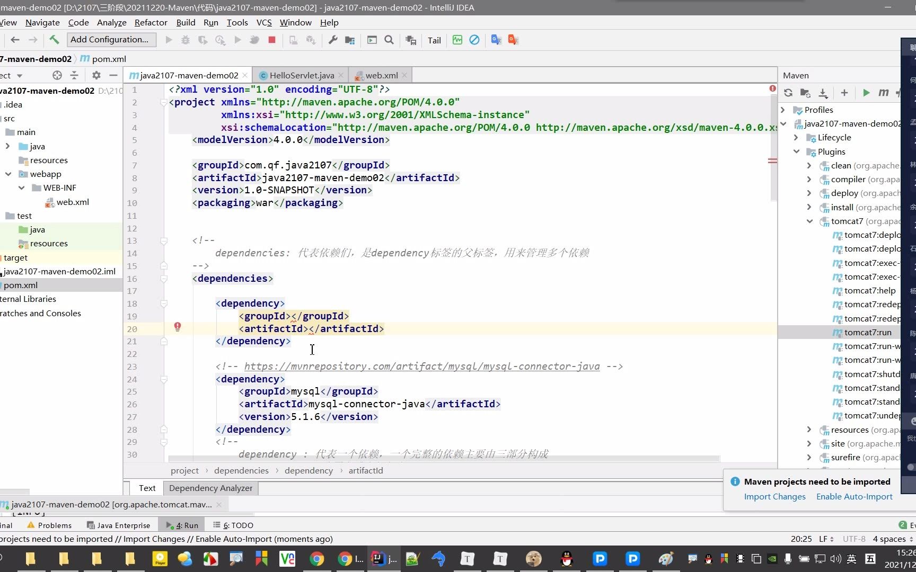916x572 pixels.
Task: Open Settings via the wrench icon
Action: coord(333,40)
